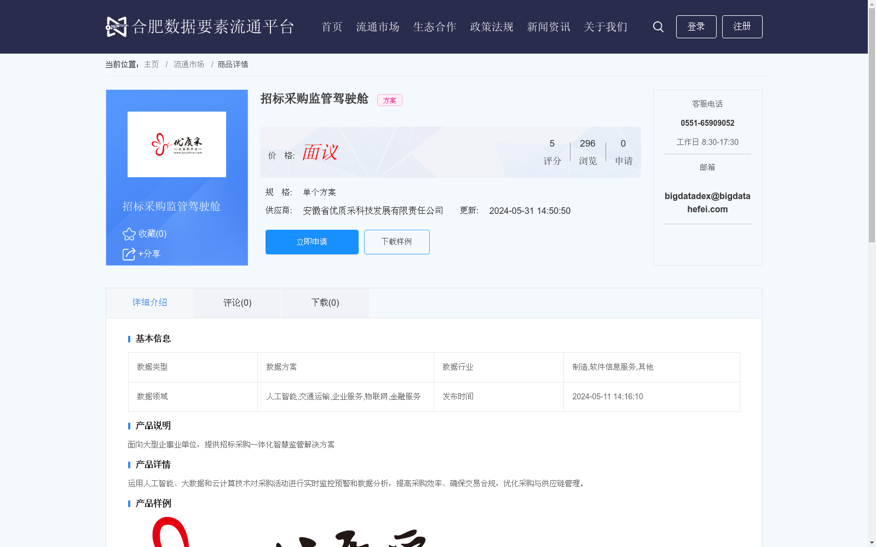
Task: Click 制造,软件信息服务,其他 table cell
Action: click(652, 367)
